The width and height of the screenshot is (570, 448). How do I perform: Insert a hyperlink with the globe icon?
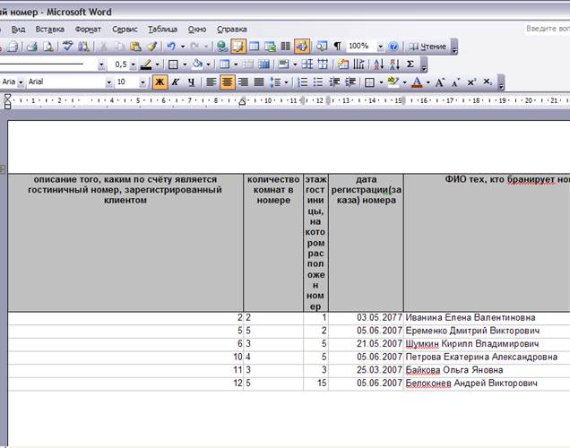pyautogui.click(x=221, y=47)
